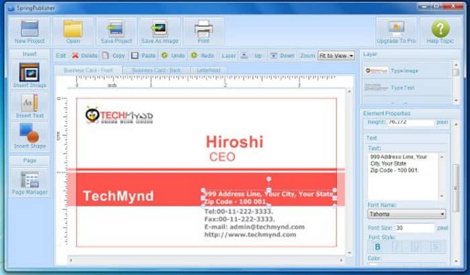Click scroll down arrow in Text box
Screen dimensions: 470x275
tap(442, 197)
